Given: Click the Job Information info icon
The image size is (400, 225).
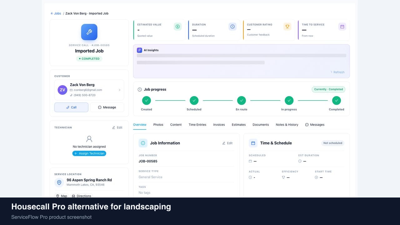Looking at the screenshot, I should click(x=143, y=143).
